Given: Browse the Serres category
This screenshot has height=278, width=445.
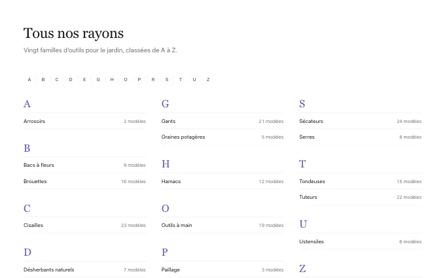Looking at the screenshot, I should (x=361, y=137).
